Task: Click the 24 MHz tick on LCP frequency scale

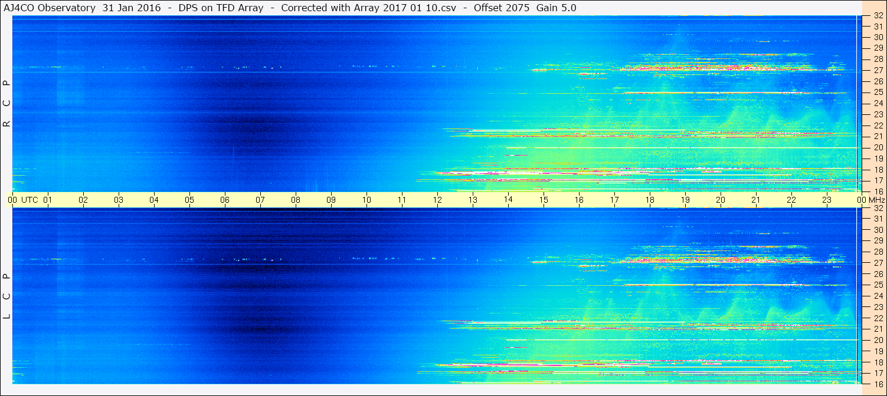Action: (x=878, y=296)
